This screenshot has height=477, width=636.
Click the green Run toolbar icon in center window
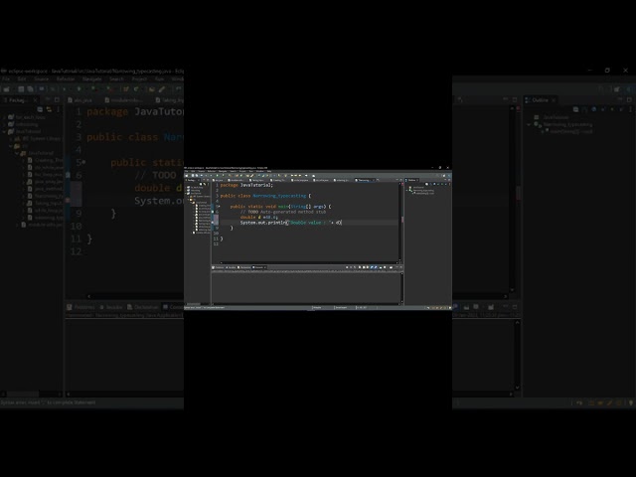pos(217,176)
